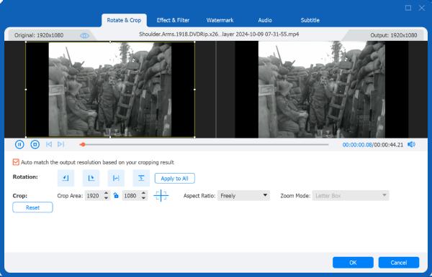Viewport: 432px width, 277px height.
Task: Rotate video right 90 degrees
Action: pos(91,178)
